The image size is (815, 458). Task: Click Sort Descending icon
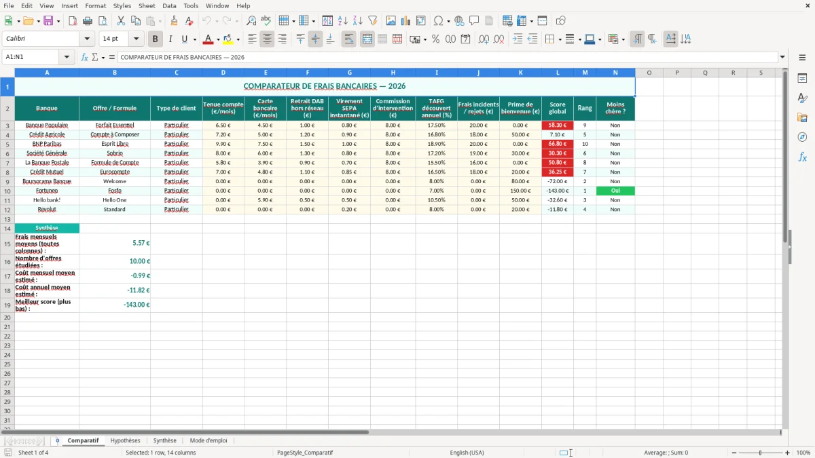[358, 21]
